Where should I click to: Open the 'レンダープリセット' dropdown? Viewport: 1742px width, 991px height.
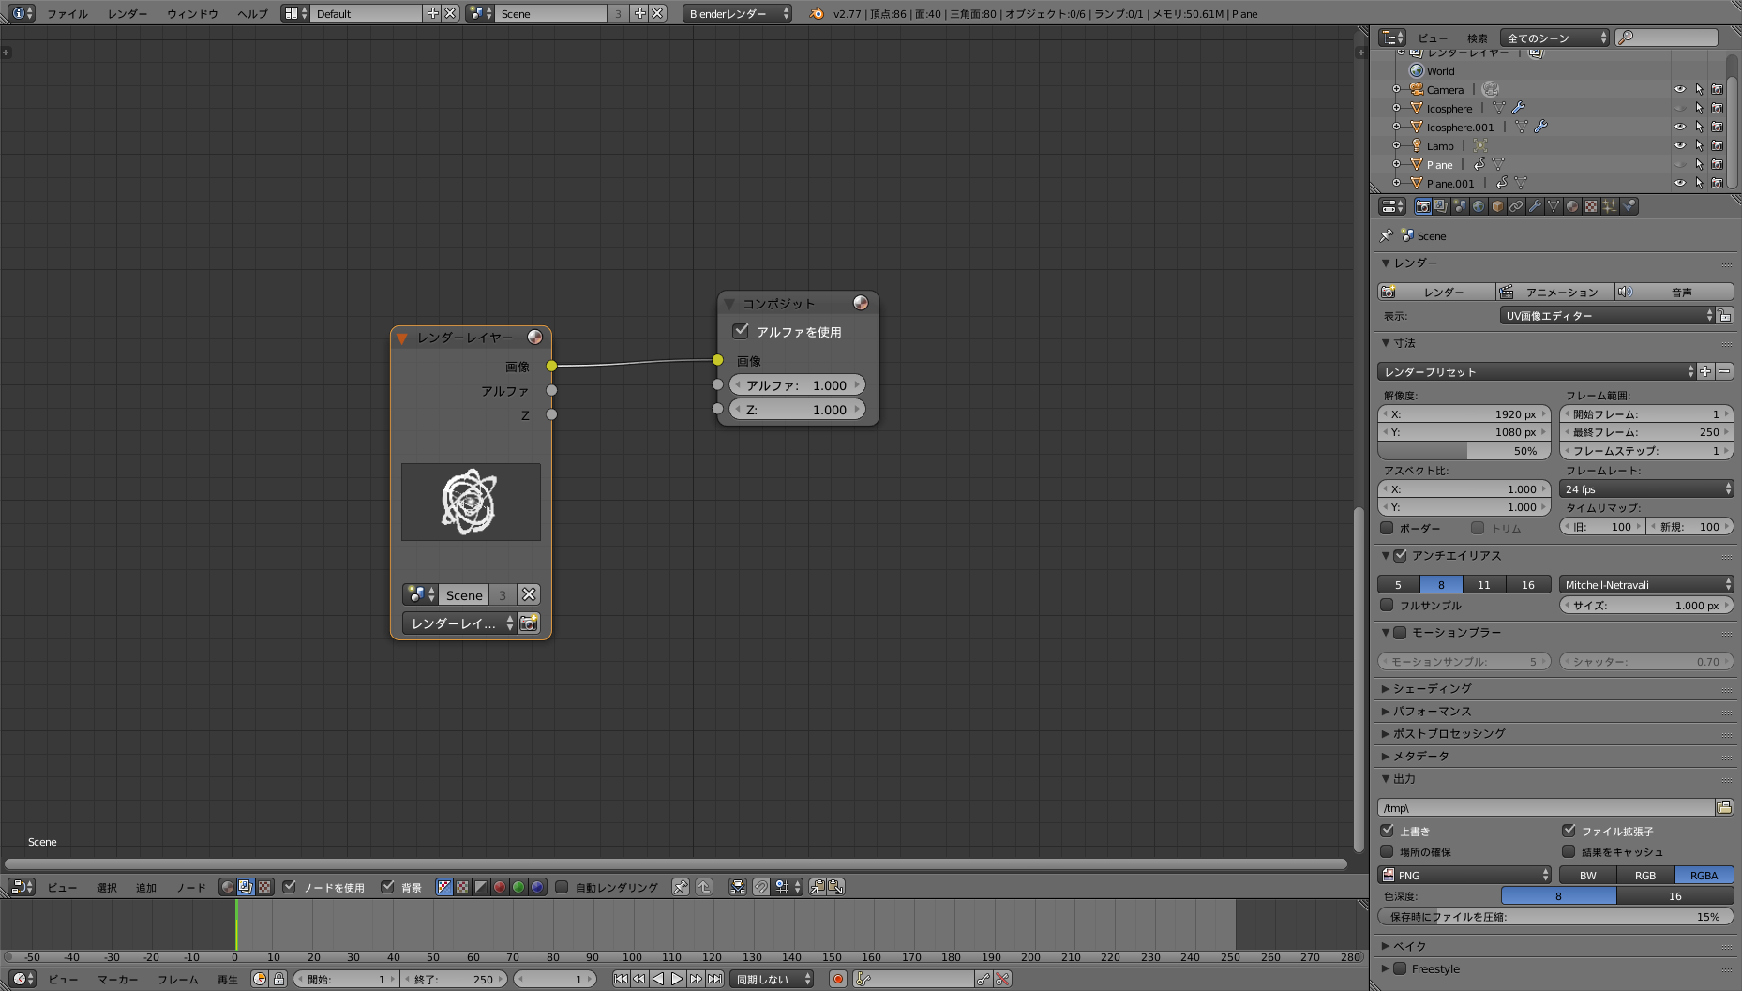click(1537, 371)
